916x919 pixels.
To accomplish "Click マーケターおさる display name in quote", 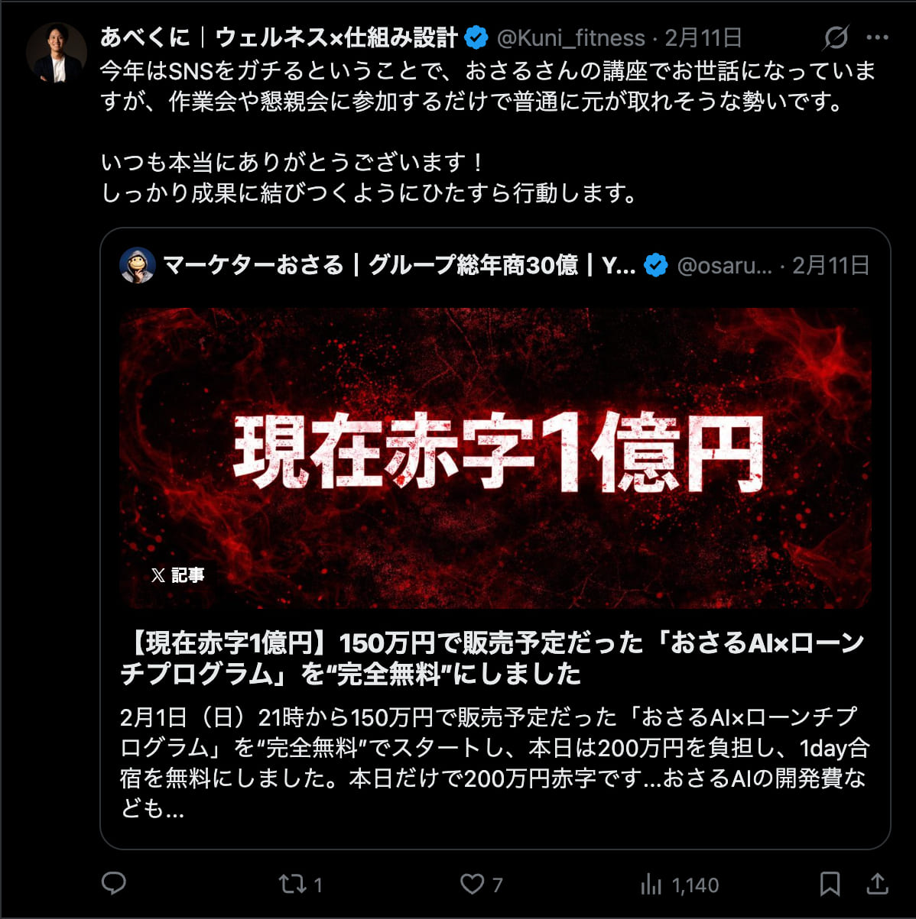I will pyautogui.click(x=399, y=266).
